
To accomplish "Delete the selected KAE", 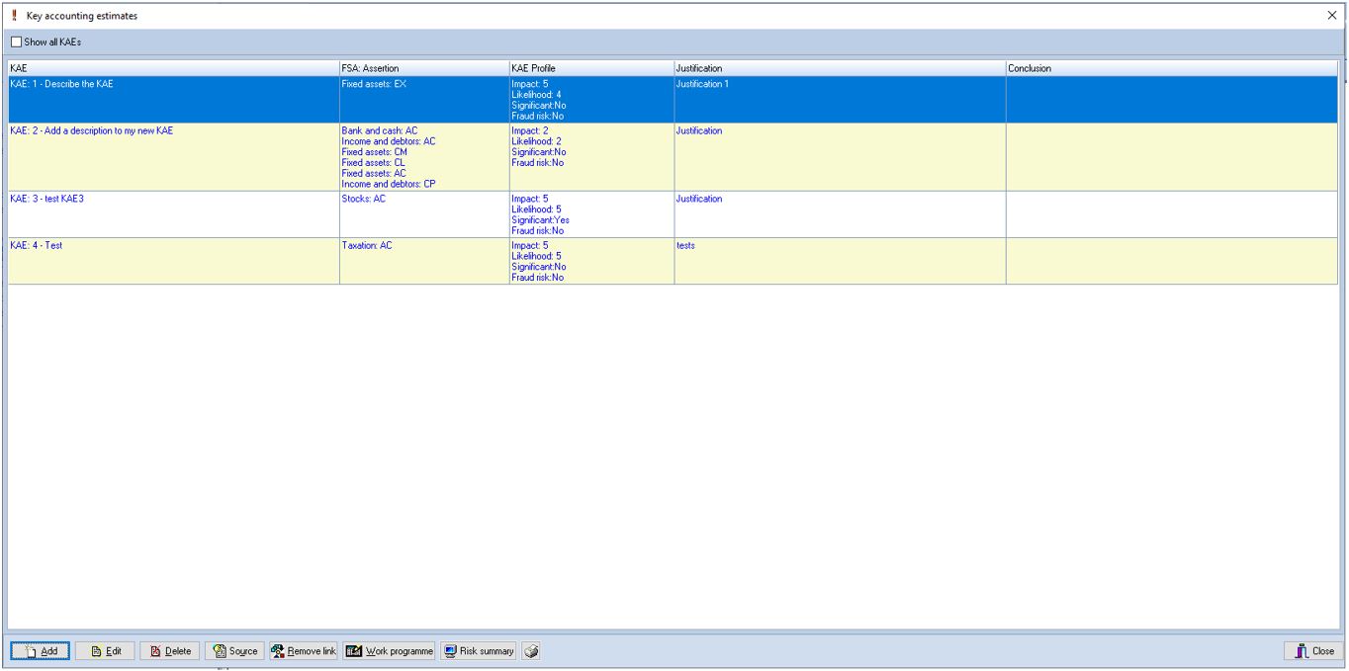I will point(170,651).
